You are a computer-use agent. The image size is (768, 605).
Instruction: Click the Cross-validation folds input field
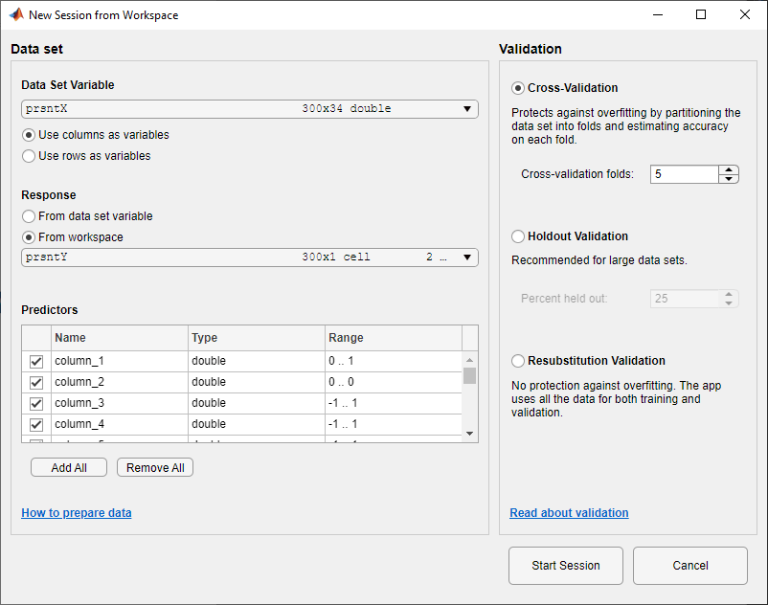pyautogui.click(x=684, y=174)
